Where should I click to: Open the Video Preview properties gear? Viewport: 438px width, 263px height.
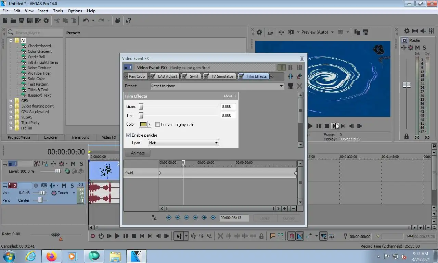tap(259, 32)
